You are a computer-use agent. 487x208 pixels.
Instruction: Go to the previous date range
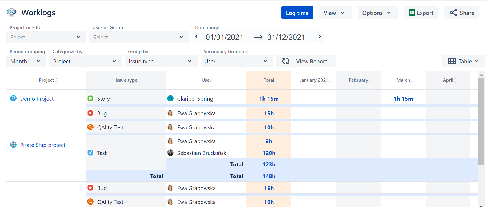click(197, 37)
